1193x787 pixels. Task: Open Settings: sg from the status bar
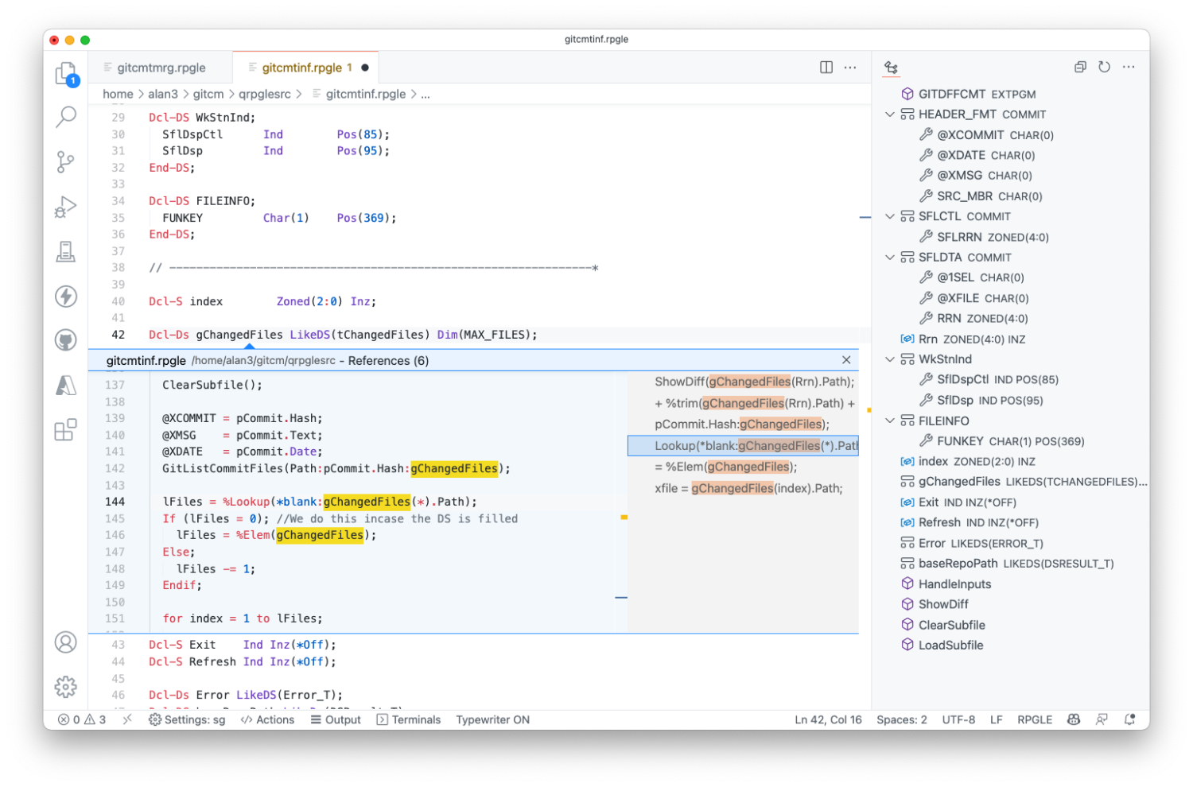(187, 719)
